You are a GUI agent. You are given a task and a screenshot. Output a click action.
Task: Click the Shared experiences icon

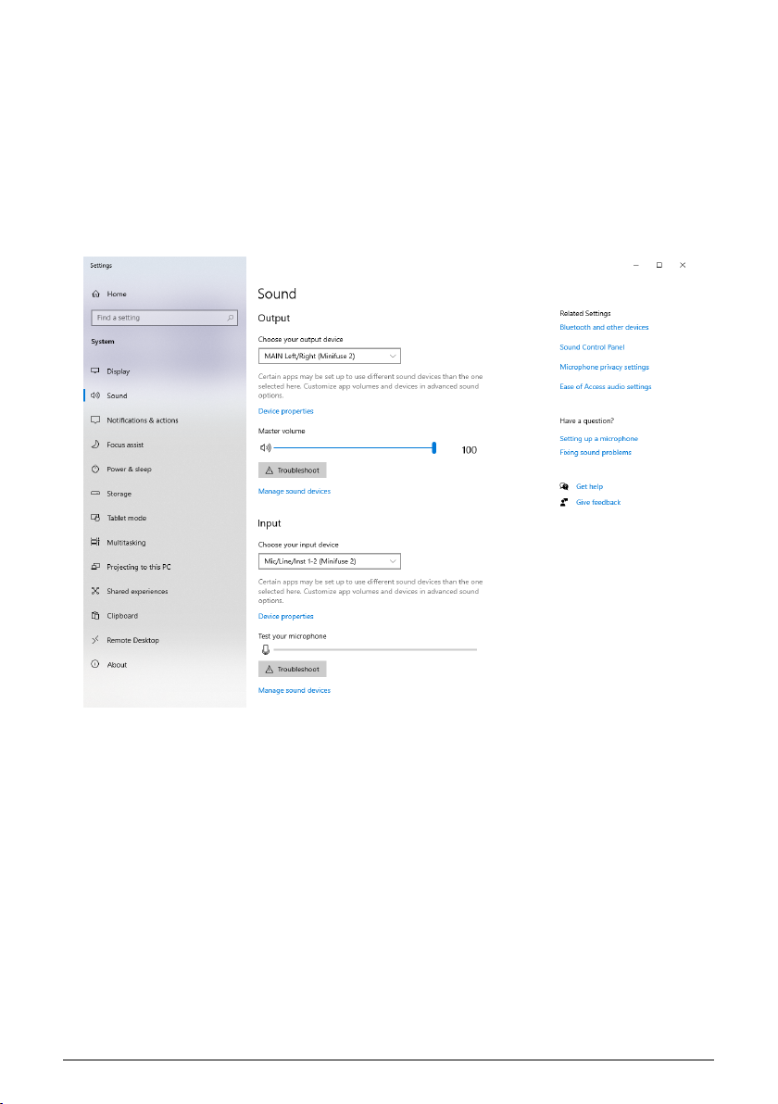95,591
